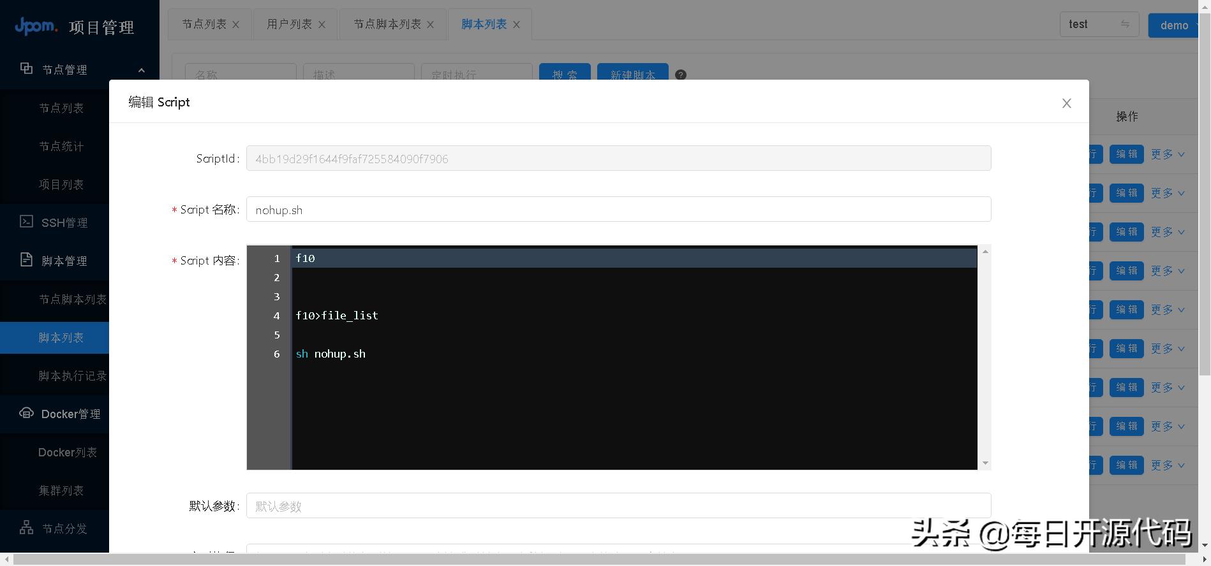Close the 节点列表 tab with X

pos(236,25)
